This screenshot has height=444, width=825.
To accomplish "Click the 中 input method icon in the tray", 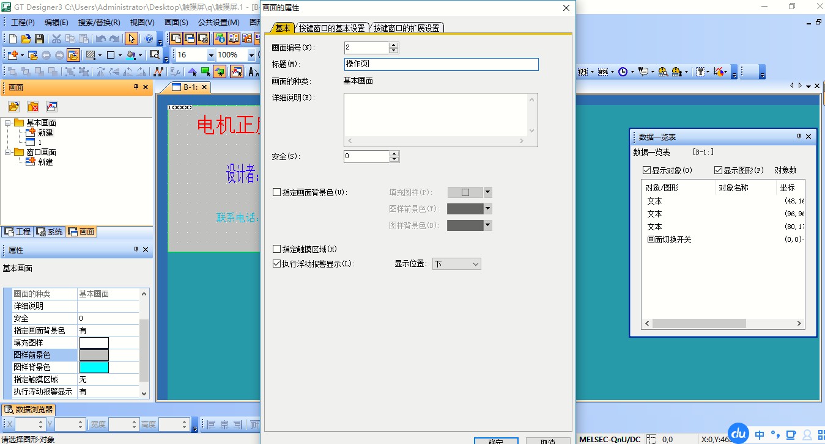I will pyautogui.click(x=760, y=435).
